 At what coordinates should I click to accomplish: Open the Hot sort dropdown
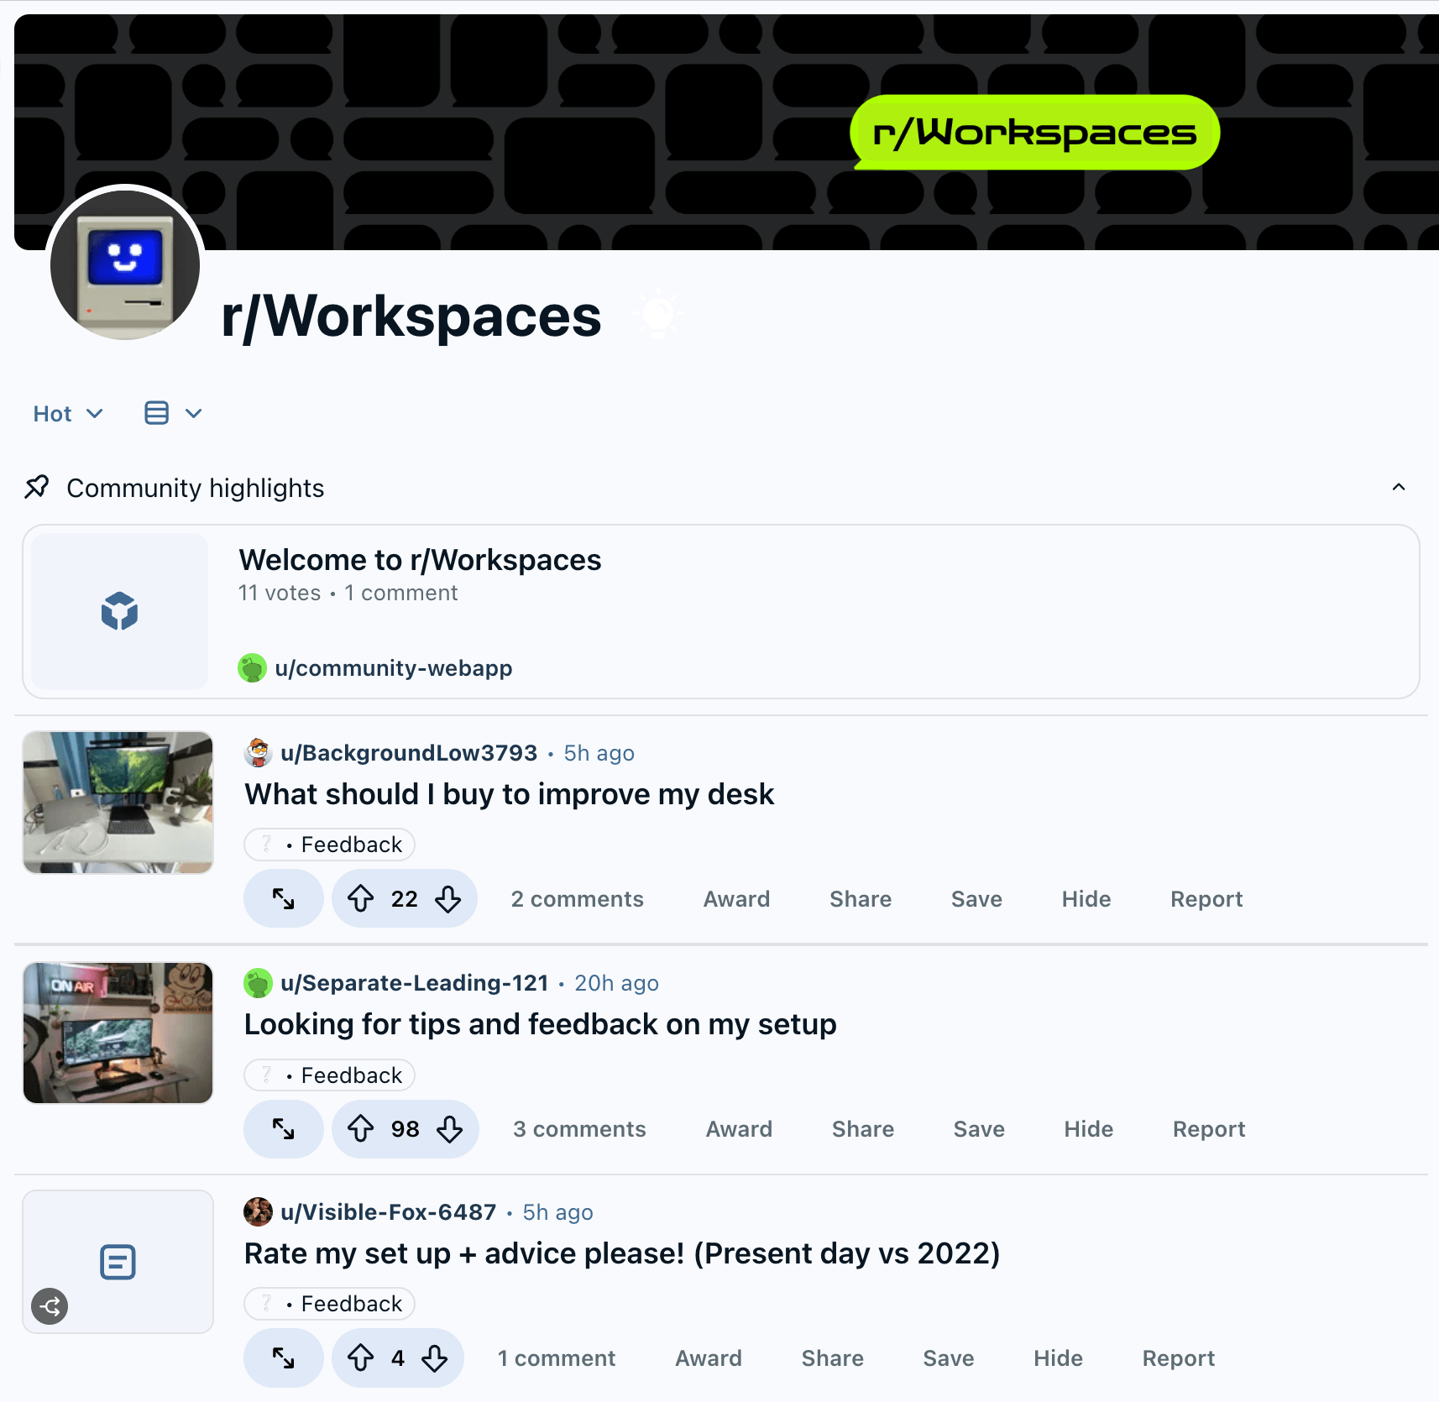68,414
